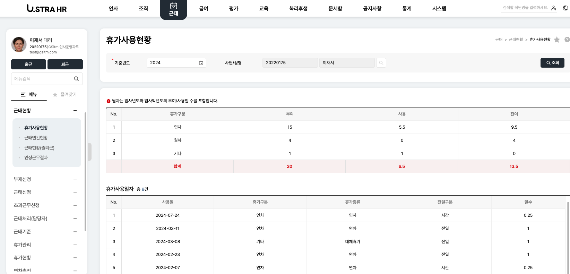Switch to the 즐겨찾기 tab
This screenshot has height=274, width=570.
(x=65, y=94)
